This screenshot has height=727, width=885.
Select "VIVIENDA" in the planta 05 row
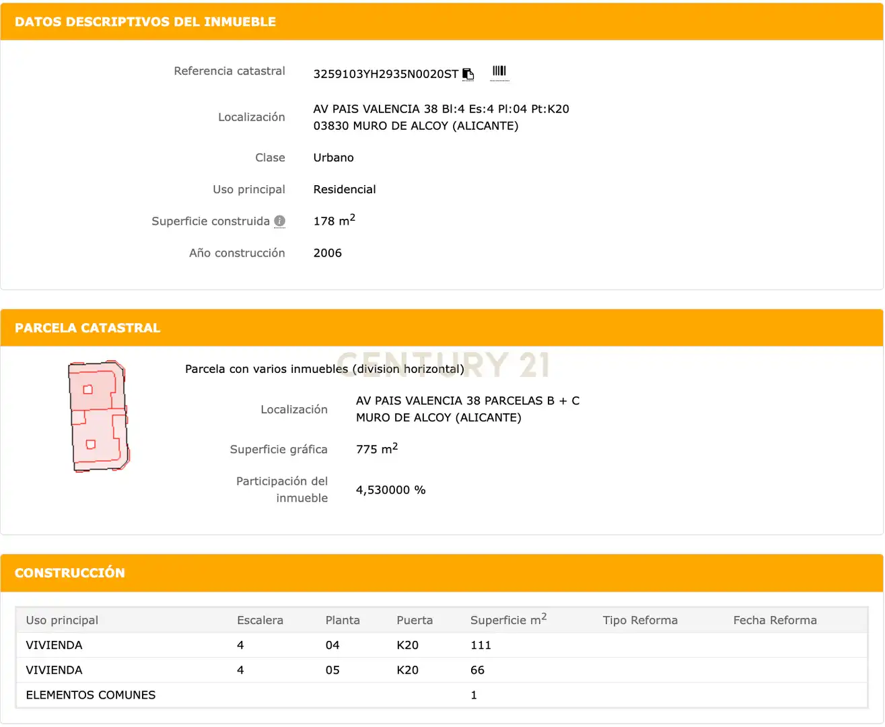54,670
